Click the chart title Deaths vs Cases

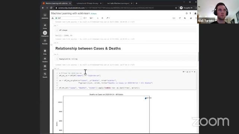click(x=106, y=94)
